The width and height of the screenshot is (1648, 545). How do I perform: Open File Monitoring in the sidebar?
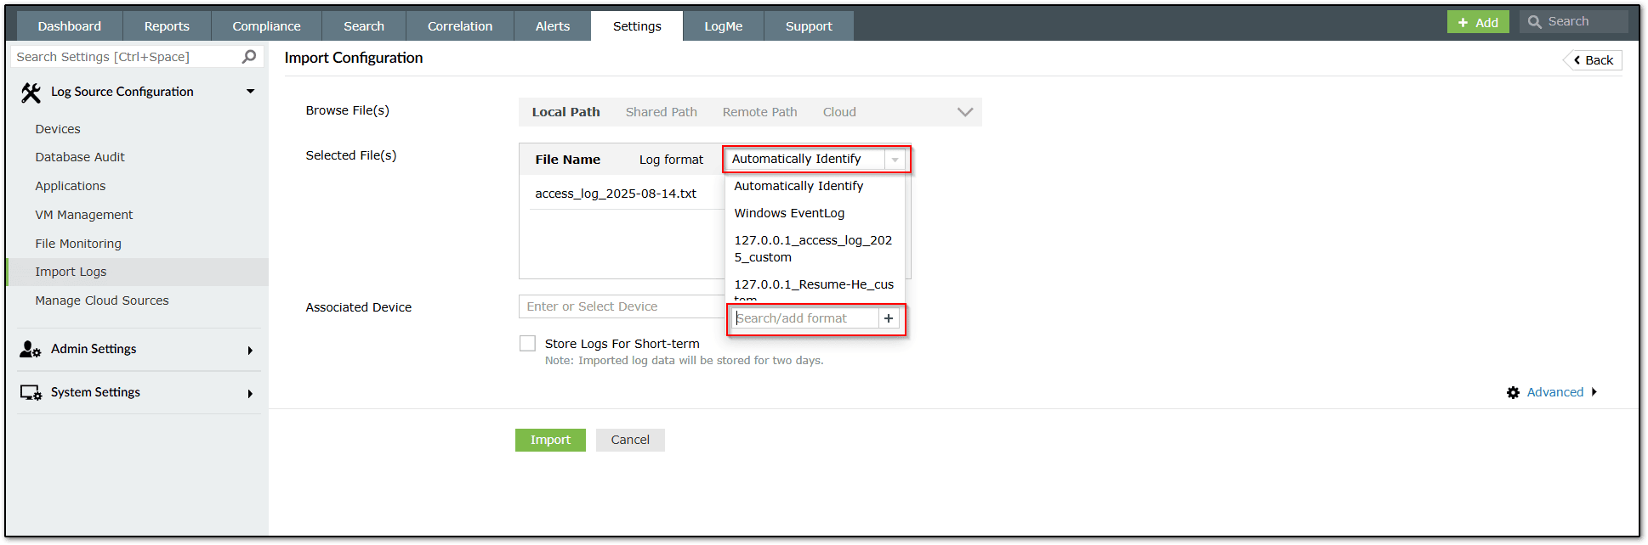pos(78,244)
